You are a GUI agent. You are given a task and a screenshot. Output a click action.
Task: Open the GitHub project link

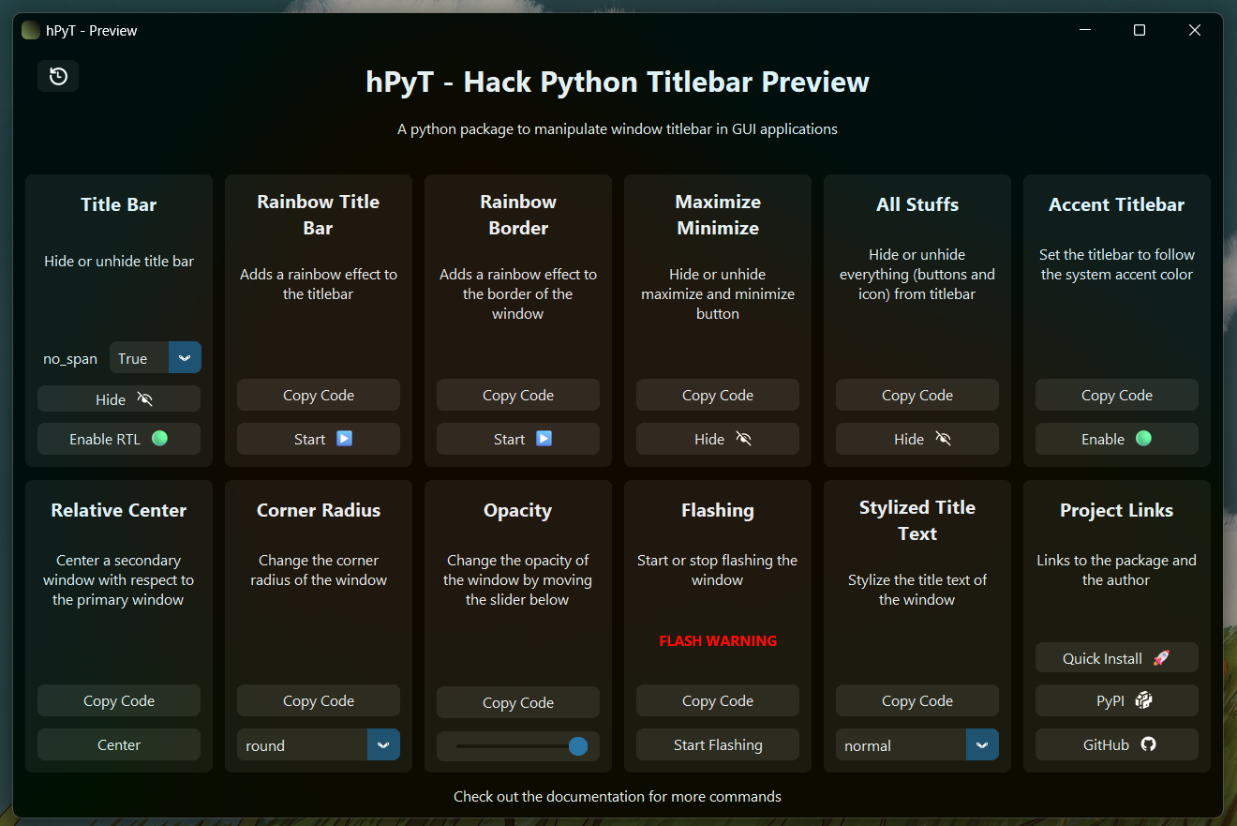coord(1117,744)
